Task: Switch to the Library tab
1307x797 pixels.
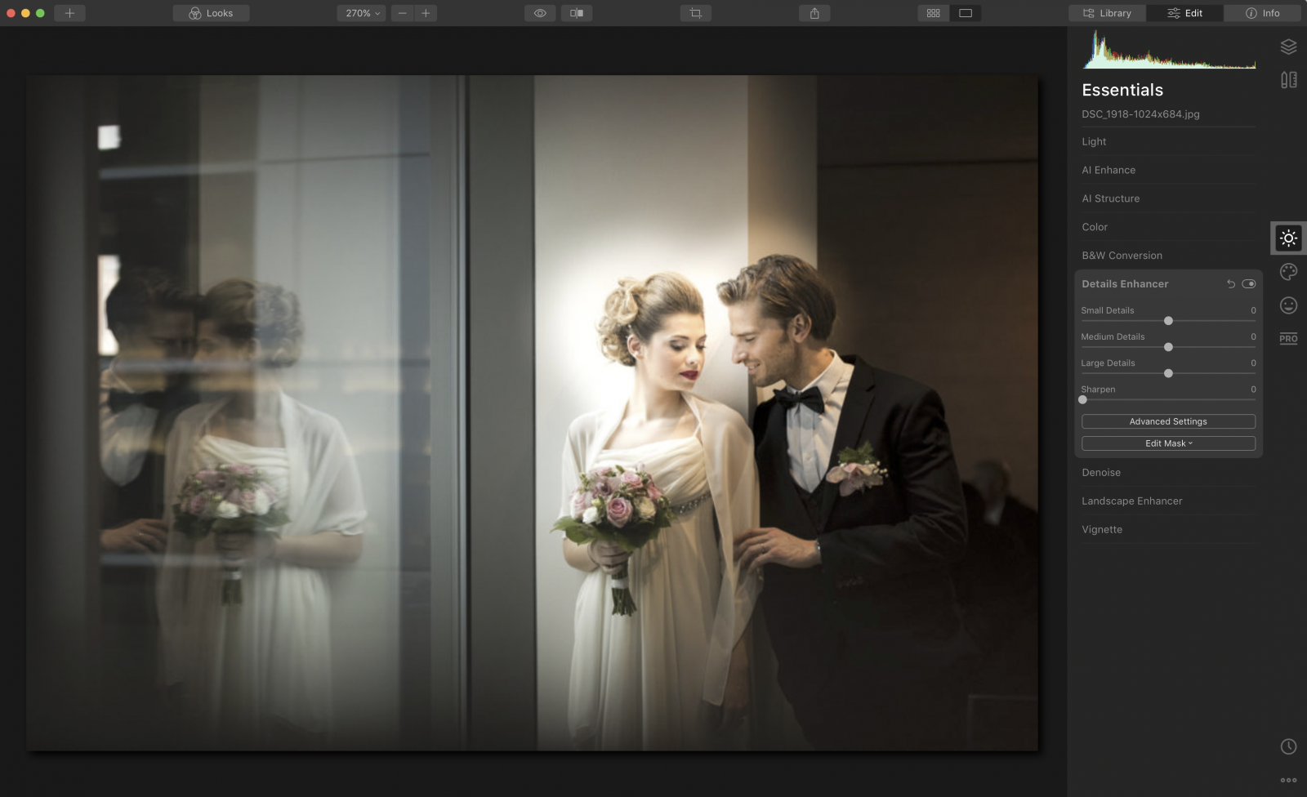Action: [1106, 13]
